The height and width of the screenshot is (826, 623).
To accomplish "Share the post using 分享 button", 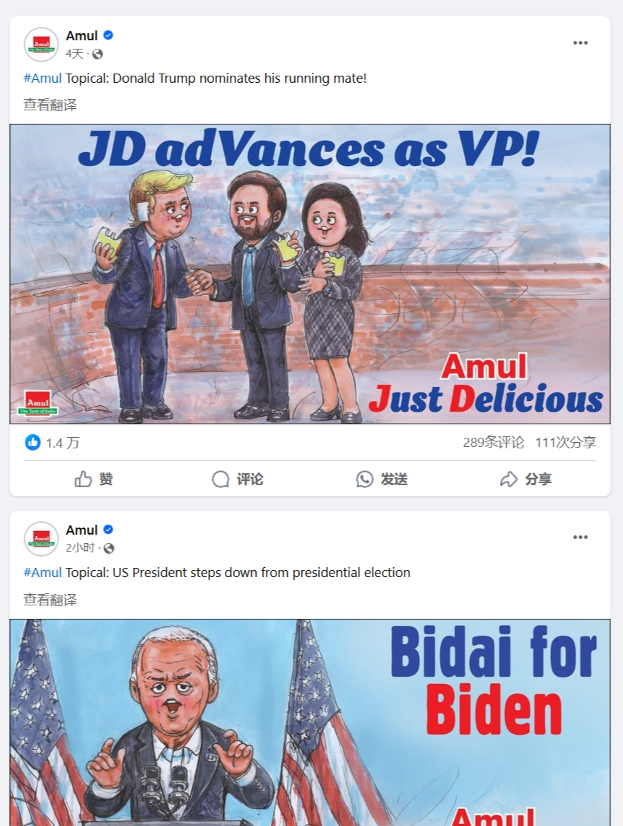I will pyautogui.click(x=525, y=479).
